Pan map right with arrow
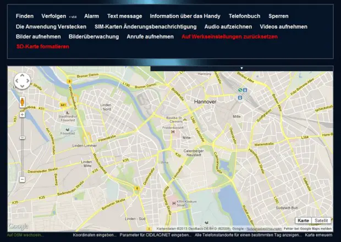341x242 pixels. click(x=28, y=81)
